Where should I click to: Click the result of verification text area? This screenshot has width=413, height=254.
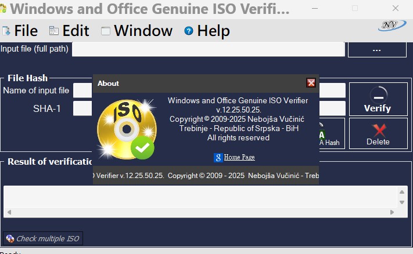click(x=200, y=196)
